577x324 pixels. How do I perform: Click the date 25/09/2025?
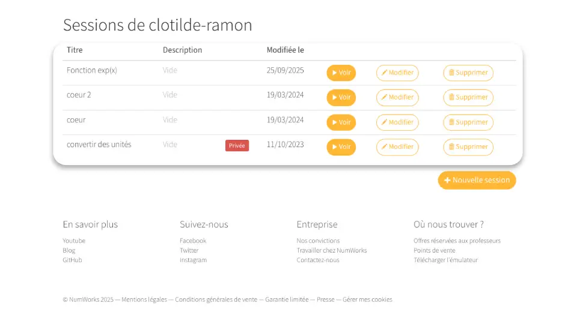point(285,70)
